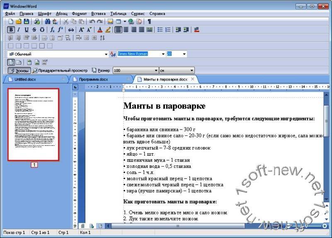This screenshot has width=332, height=238.
Task: Click the Размер page size button
Action: [101, 71]
